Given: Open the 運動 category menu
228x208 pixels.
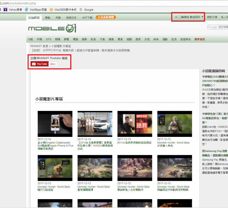Looking at the screenshot, I should coord(165,39).
